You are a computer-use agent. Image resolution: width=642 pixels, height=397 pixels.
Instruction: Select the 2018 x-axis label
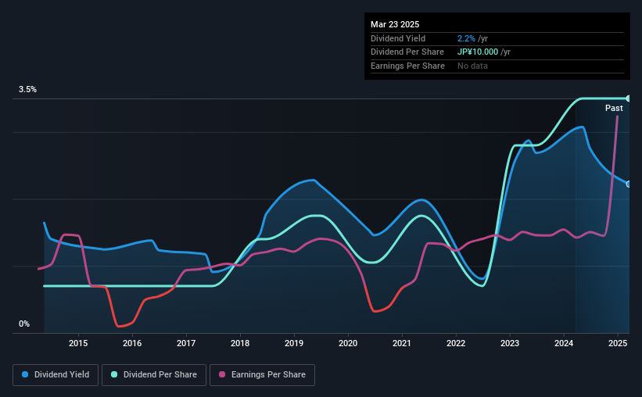(x=240, y=343)
